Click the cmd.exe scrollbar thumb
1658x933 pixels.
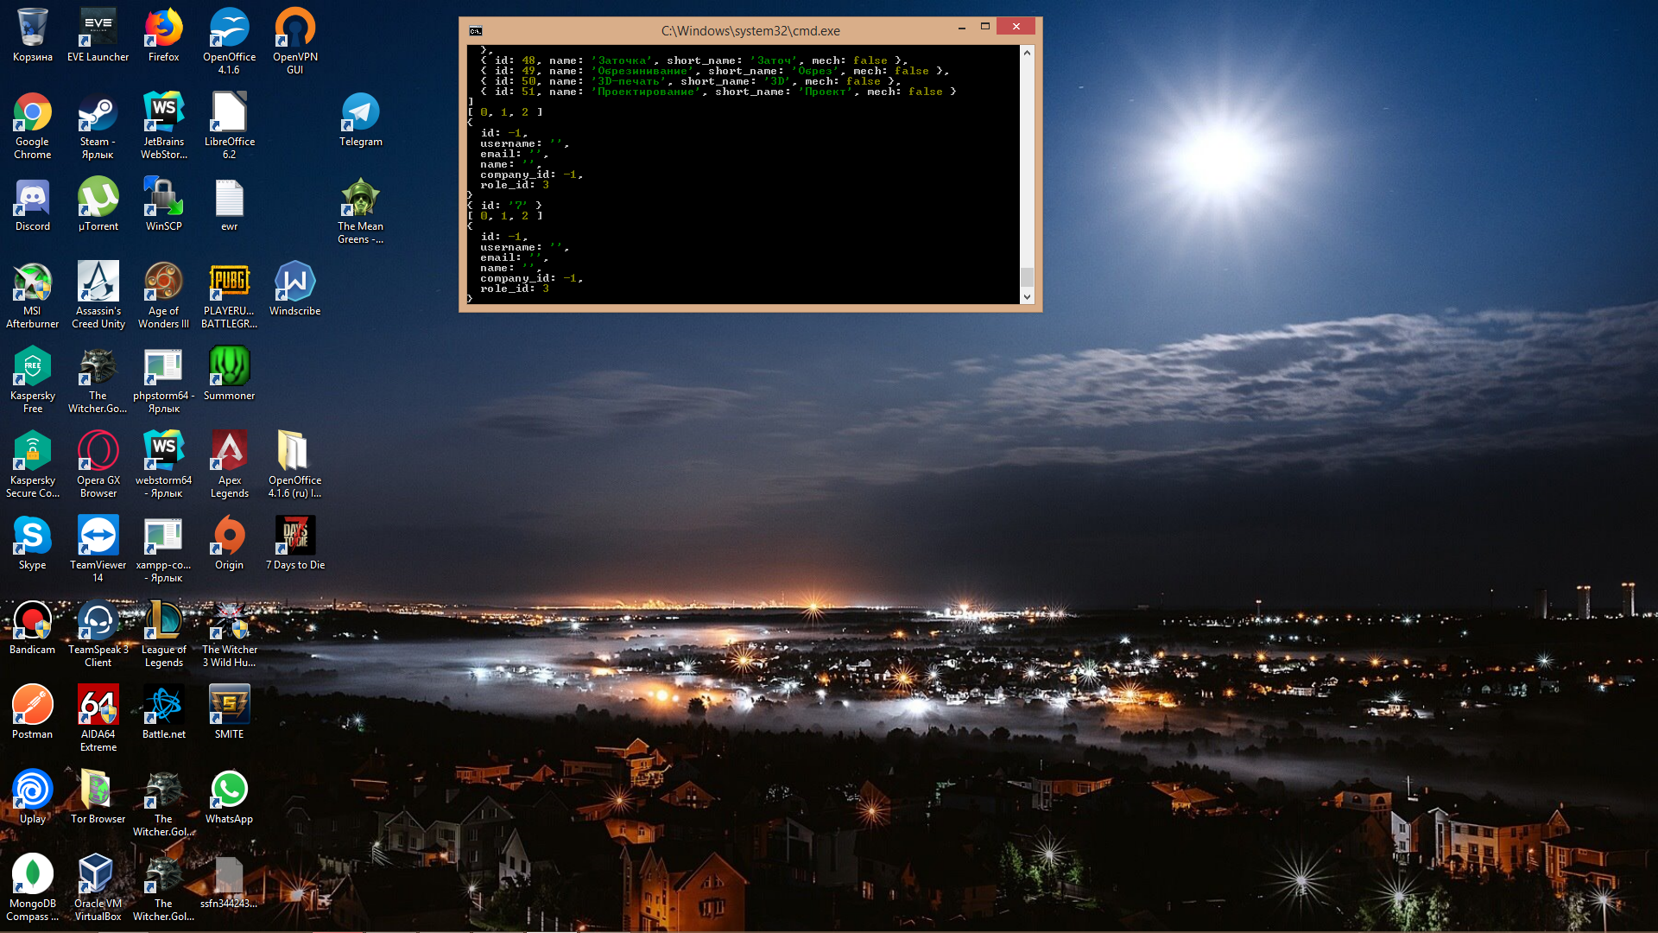pyautogui.click(x=1027, y=276)
